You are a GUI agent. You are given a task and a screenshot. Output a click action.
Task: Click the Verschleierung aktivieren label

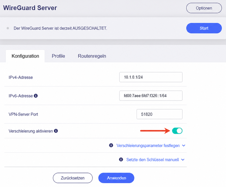click(x=31, y=131)
